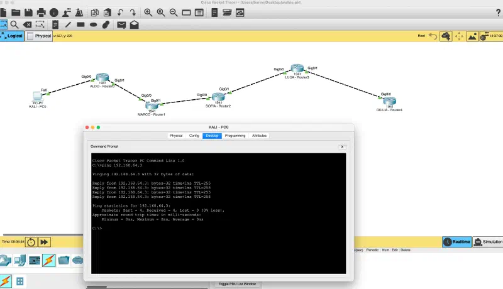This screenshot has width=503, height=289.
Task: Reset simulation time with Power Cycle button
Action: 31,243
